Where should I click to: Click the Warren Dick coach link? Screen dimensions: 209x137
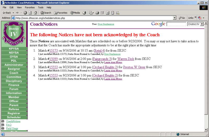tap(125, 59)
